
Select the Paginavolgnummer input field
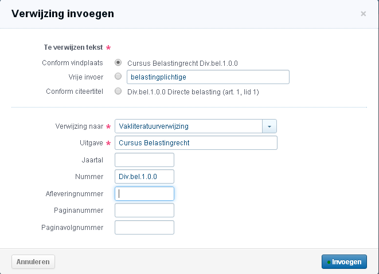144,228
